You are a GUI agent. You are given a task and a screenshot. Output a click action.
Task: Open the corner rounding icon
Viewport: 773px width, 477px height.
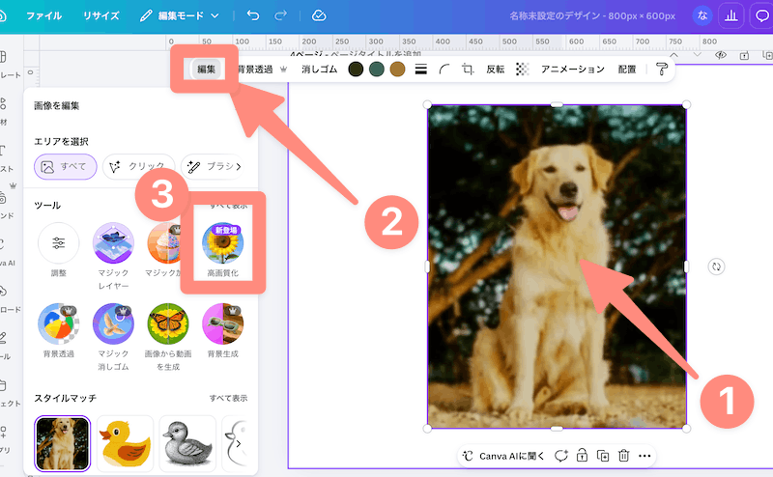[444, 70]
